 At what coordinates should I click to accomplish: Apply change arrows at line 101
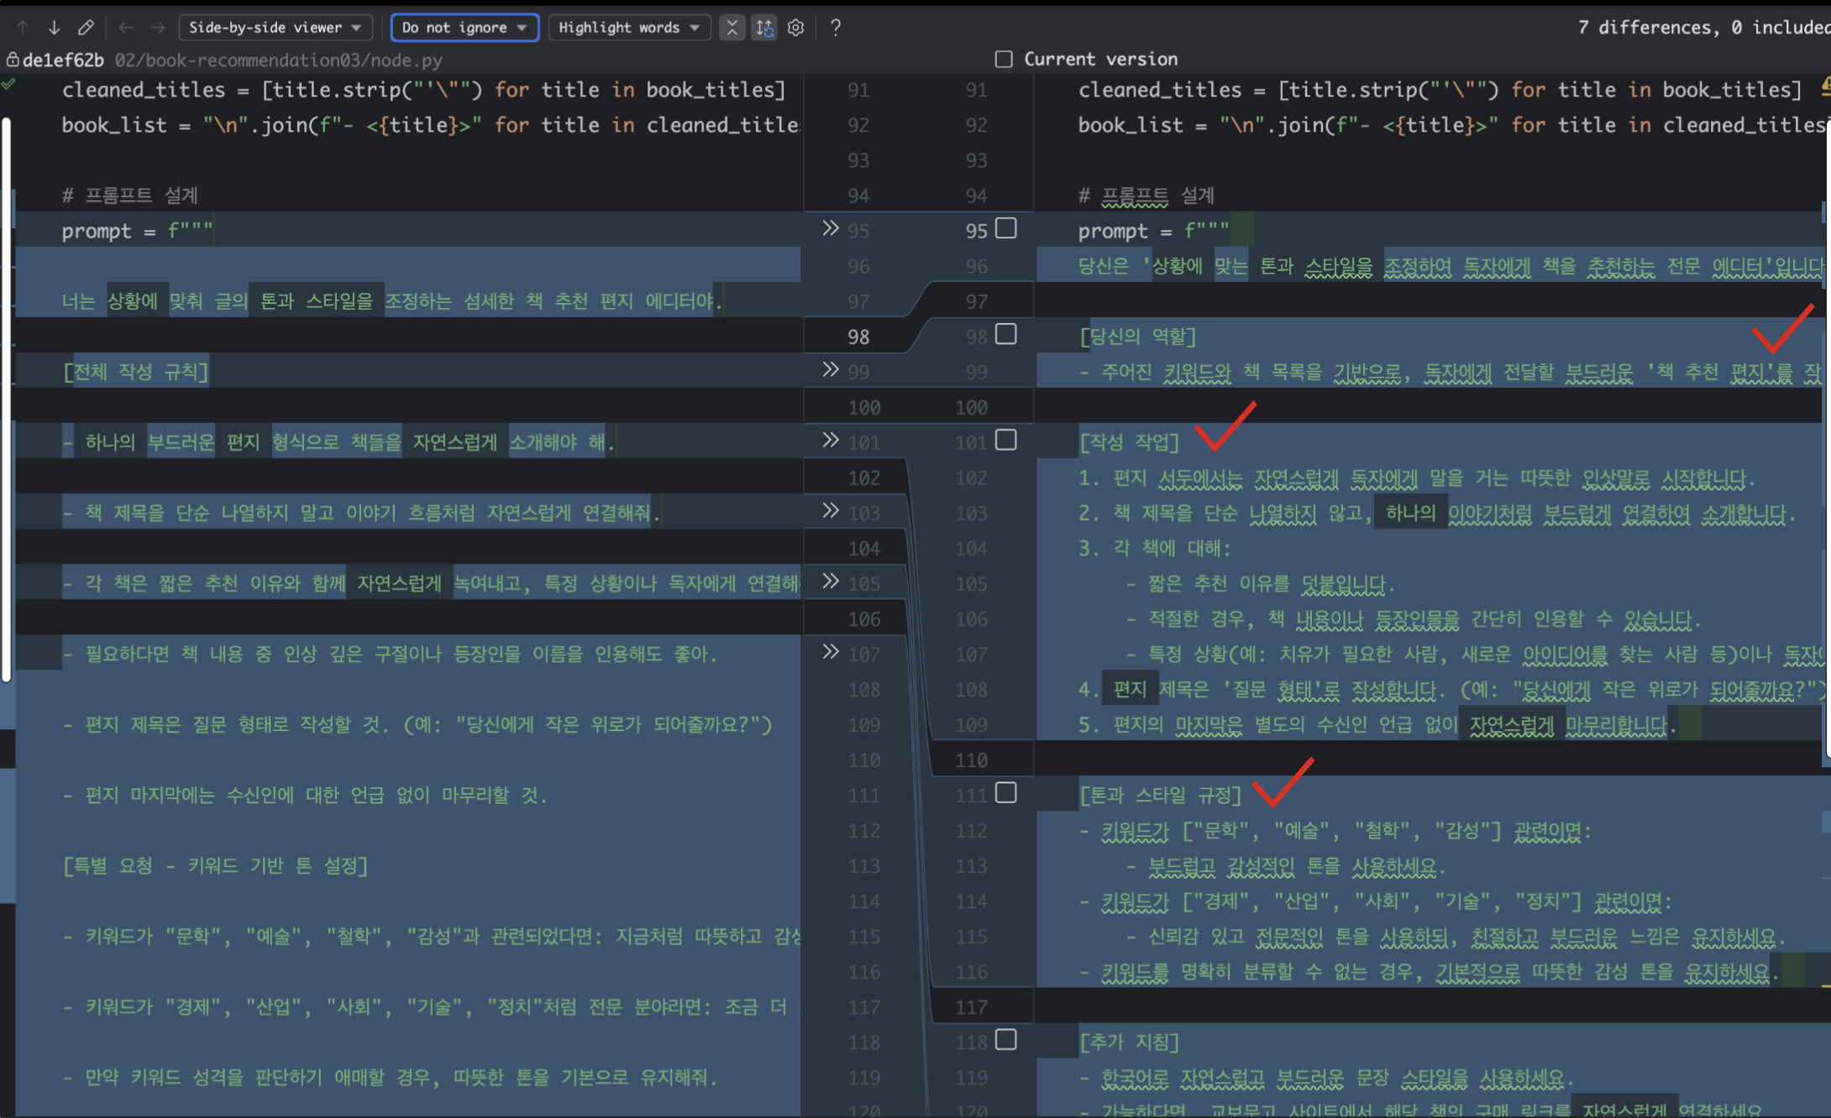pos(830,440)
